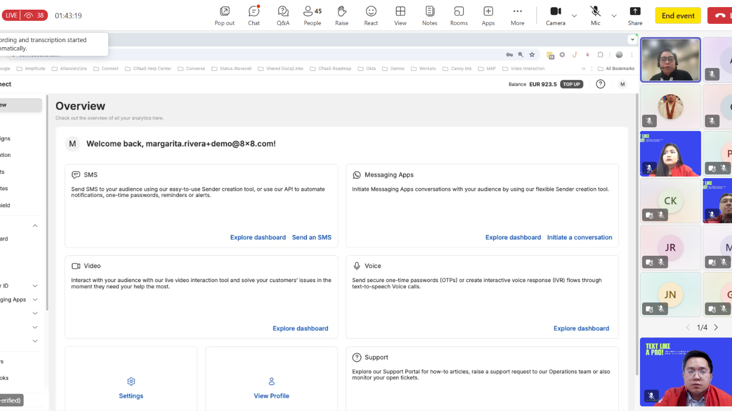
Task: Expand the Messaging Apps sidebar chevron
Action: pos(35,300)
